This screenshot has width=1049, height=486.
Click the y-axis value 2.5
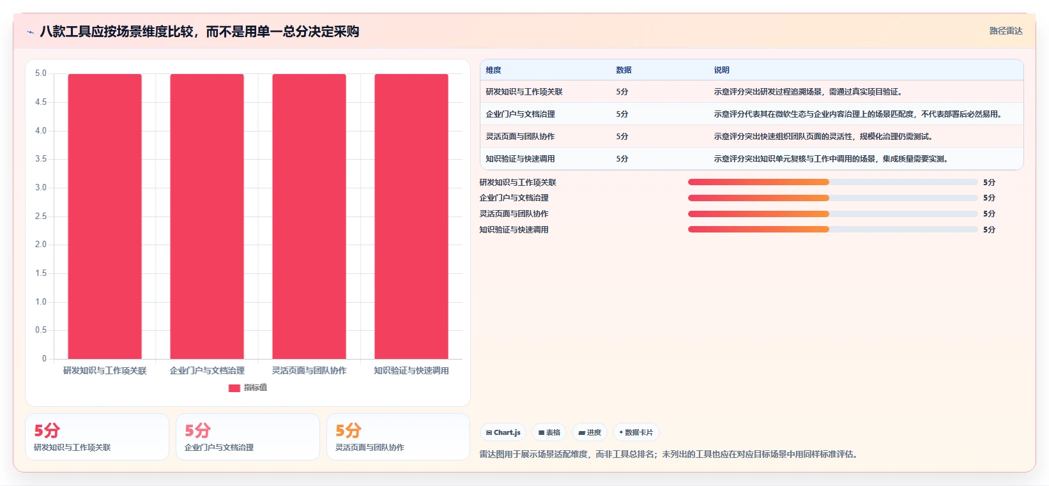tap(41, 216)
